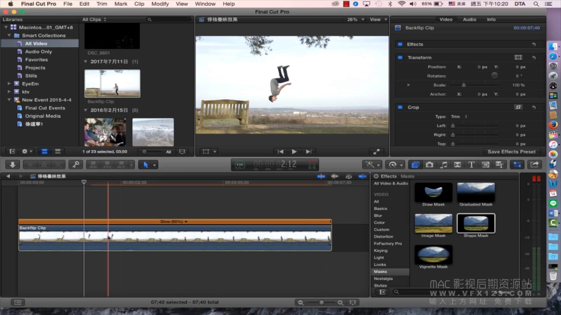Toggle audio skimming
This screenshot has width=561, height=315.
(x=335, y=176)
